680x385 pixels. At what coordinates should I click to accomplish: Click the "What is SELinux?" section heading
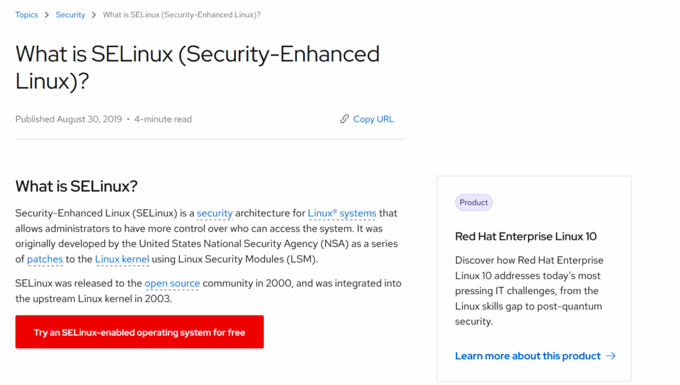76,187
